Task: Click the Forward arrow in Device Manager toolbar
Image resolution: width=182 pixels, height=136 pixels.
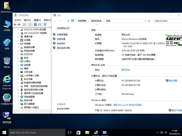Action: pyautogui.click(x=19, y=24)
